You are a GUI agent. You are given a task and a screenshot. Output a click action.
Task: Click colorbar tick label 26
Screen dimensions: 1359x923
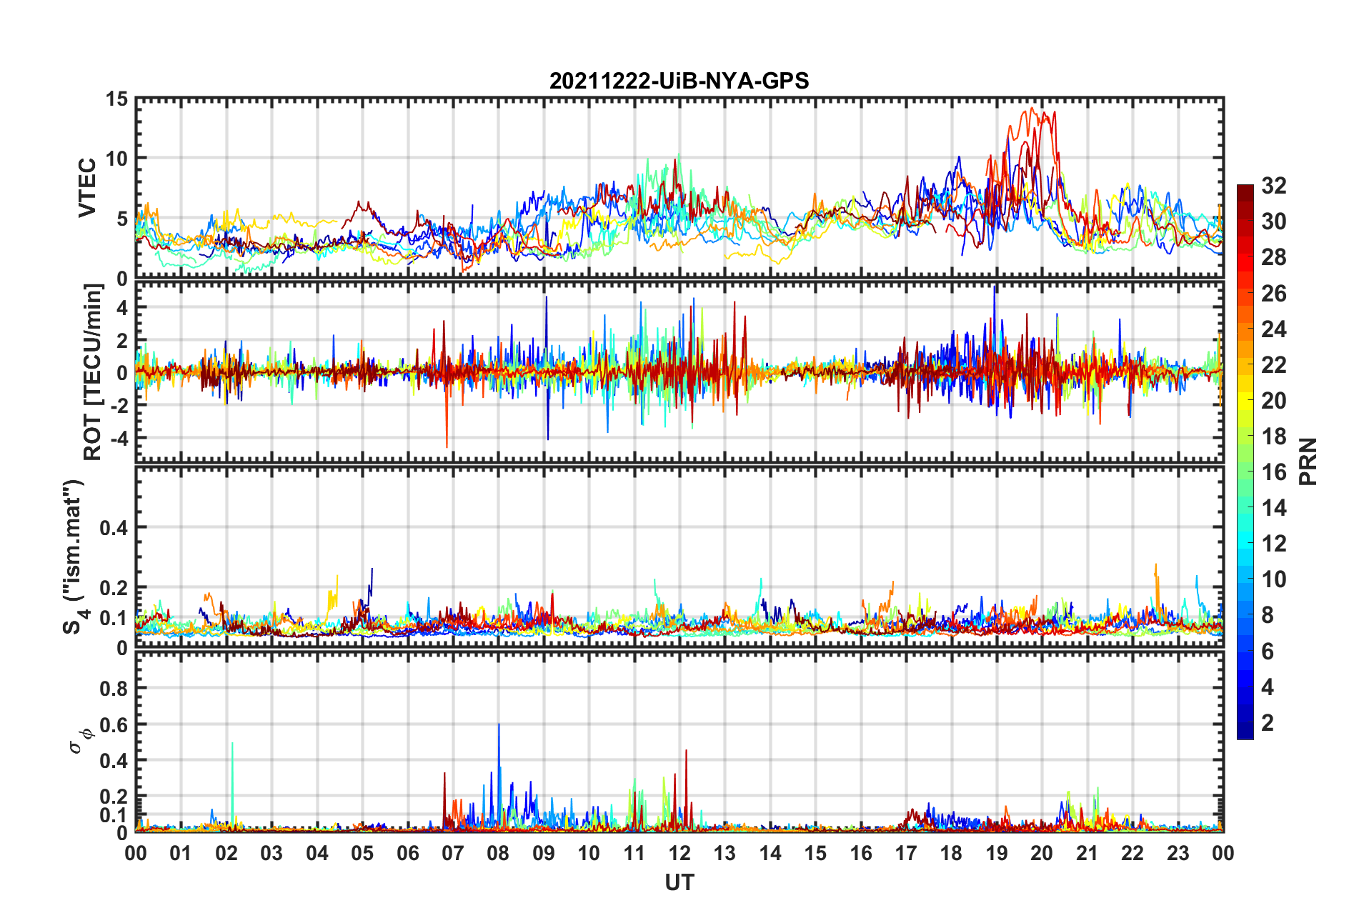click(x=1274, y=293)
